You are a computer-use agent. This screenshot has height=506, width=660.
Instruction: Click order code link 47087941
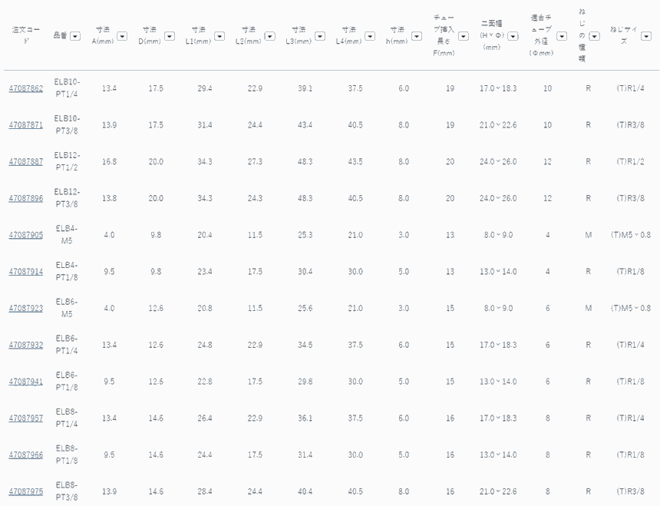pyautogui.click(x=25, y=382)
